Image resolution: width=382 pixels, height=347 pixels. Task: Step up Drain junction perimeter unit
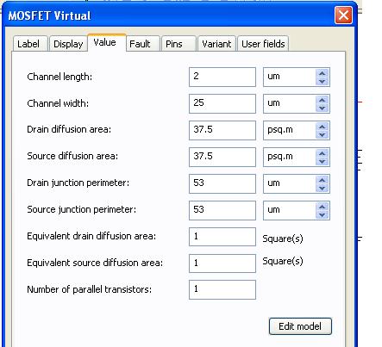tap(322, 180)
